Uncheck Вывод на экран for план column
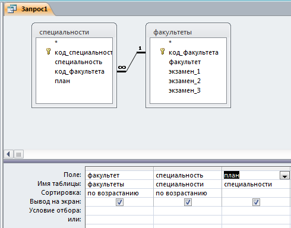The width and height of the screenshot is (291, 228). click(256, 202)
